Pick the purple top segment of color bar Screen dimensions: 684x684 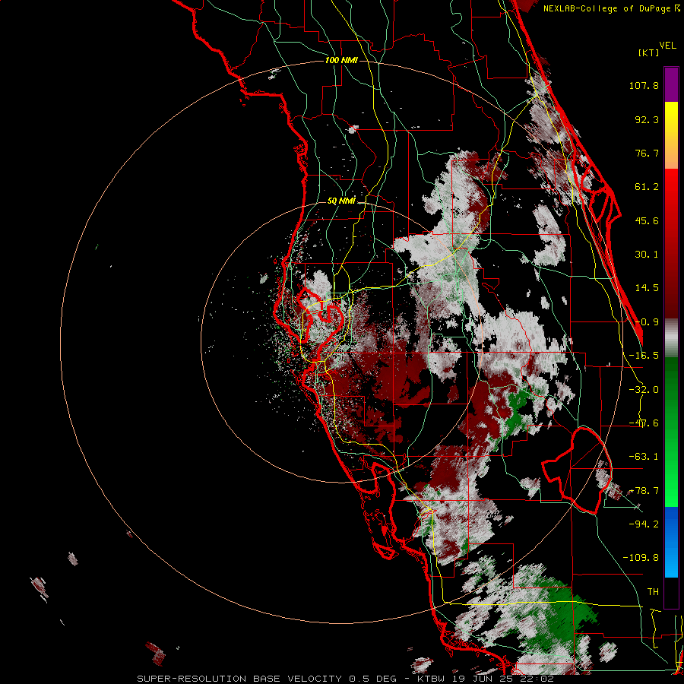point(671,84)
